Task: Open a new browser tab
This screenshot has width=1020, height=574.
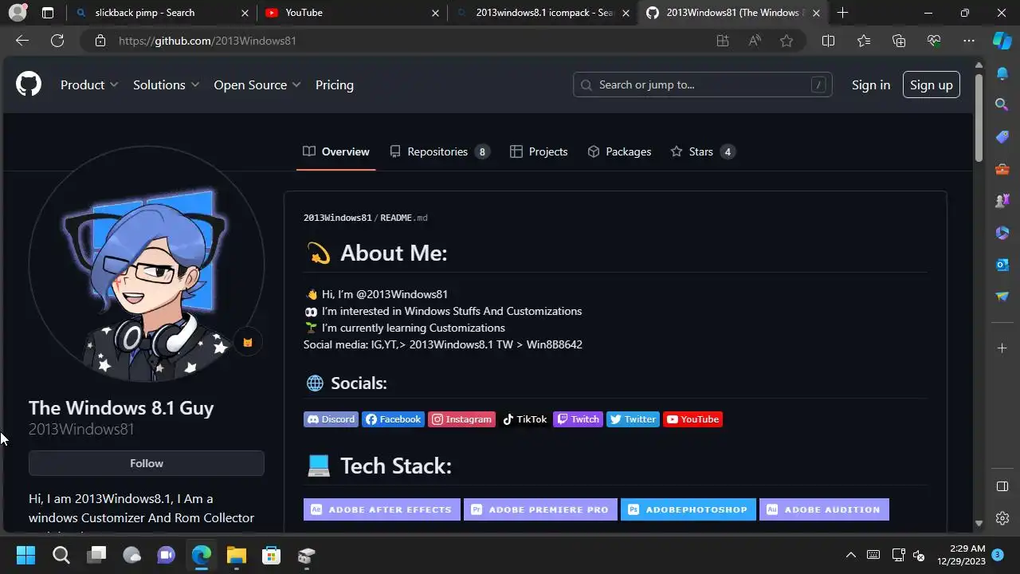Action: [842, 13]
